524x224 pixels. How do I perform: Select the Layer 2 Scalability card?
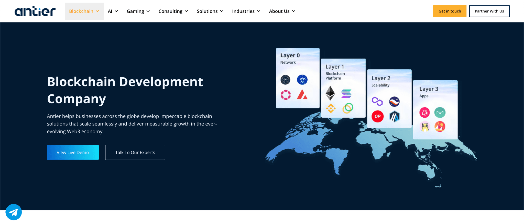[x=389, y=99]
